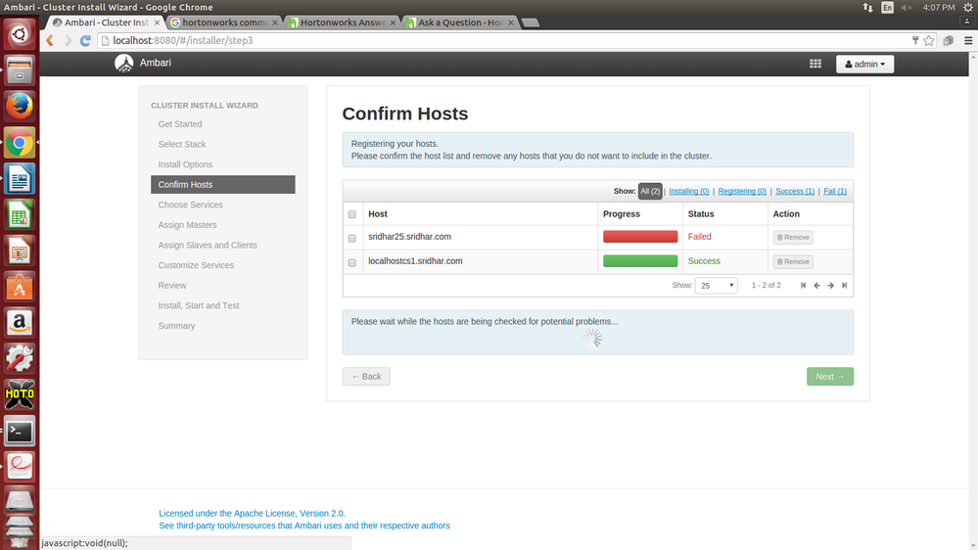Toggle select-all hosts checkbox in header

(x=351, y=214)
